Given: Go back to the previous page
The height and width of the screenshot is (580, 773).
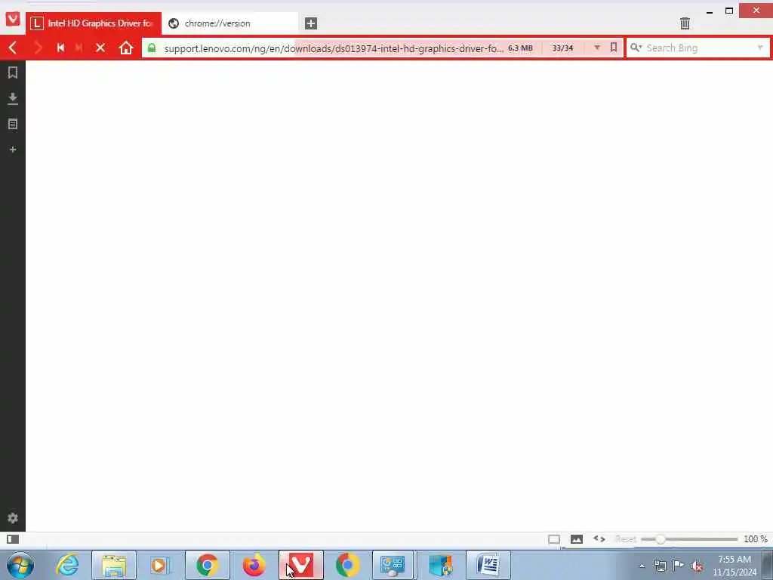Looking at the screenshot, I should pyautogui.click(x=13, y=48).
